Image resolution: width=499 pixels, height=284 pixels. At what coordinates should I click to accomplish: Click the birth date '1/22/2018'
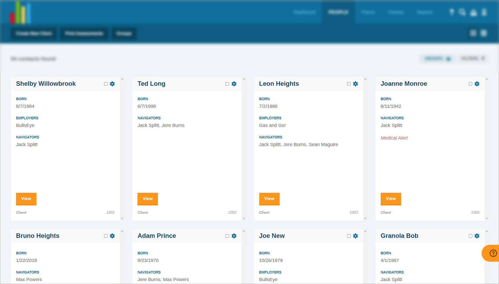pos(26,260)
